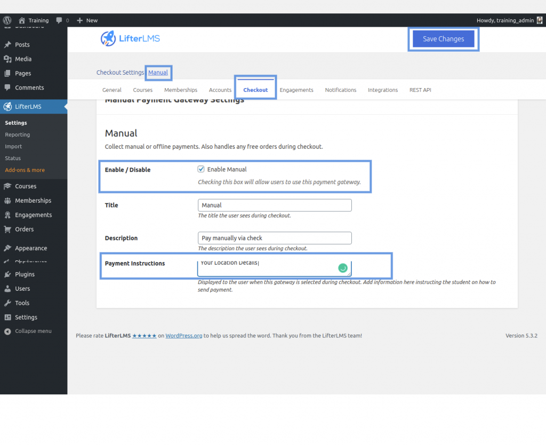Screen dimensions: 546x445
Task: Click the Payment Instructions textarea
Action: (275, 268)
